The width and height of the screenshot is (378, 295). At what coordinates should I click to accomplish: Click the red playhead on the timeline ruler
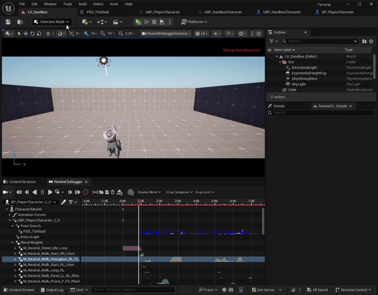(139, 202)
